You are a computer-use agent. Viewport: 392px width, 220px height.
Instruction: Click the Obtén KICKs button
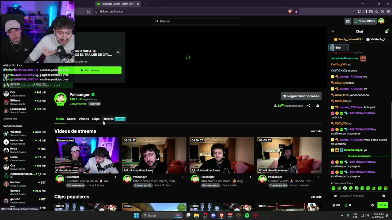pyautogui.click(x=364, y=21)
